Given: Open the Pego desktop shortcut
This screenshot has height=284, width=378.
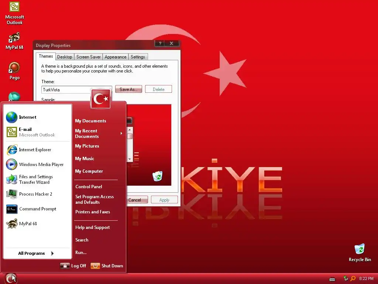Looking at the screenshot, I should click(x=14, y=71).
